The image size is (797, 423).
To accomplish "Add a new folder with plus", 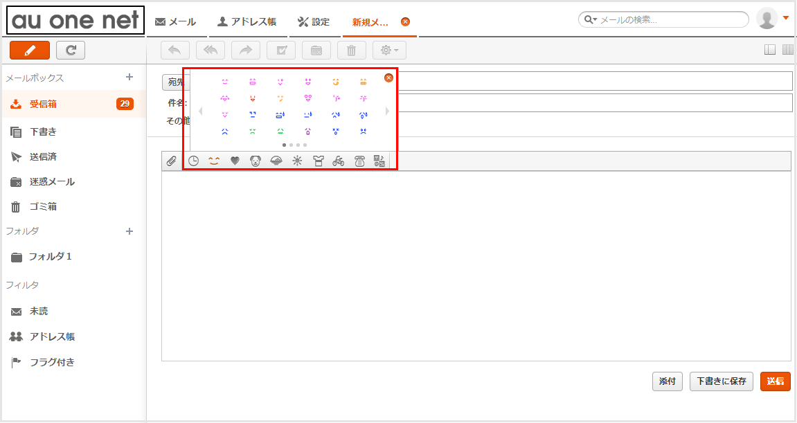I will coord(129,231).
